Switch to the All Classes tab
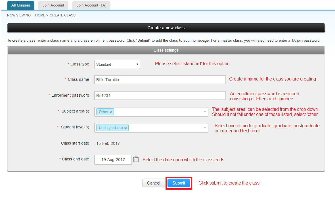This screenshot has height=197, width=335. click(21, 5)
